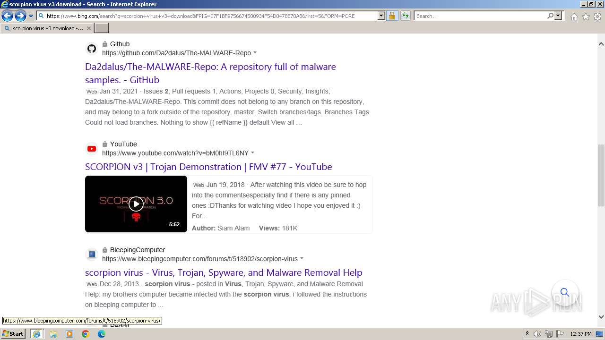The width and height of the screenshot is (605, 340).
Task: Click the volume speaker tray icon
Action: 537,334
